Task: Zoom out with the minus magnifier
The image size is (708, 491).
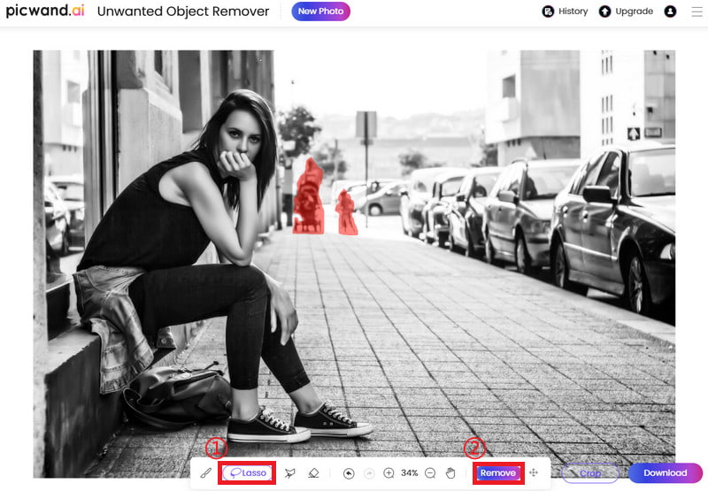Action: point(430,473)
